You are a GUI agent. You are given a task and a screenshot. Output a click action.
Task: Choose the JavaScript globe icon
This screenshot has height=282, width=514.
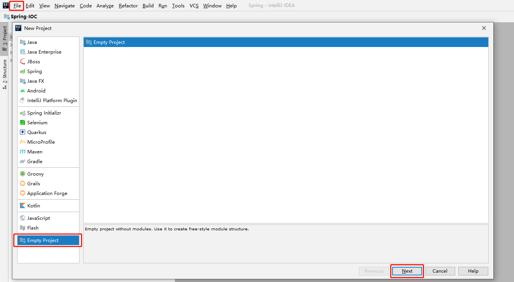click(x=23, y=218)
